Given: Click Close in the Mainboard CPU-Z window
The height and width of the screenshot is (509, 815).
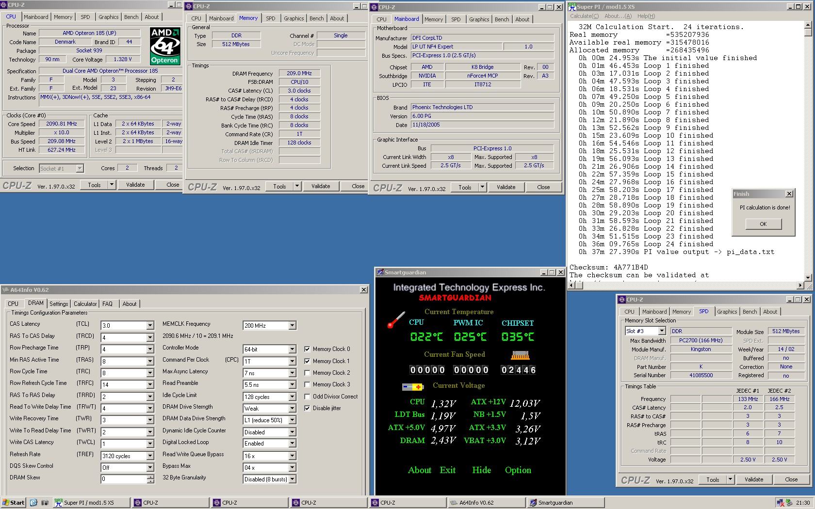Looking at the screenshot, I should (543, 187).
